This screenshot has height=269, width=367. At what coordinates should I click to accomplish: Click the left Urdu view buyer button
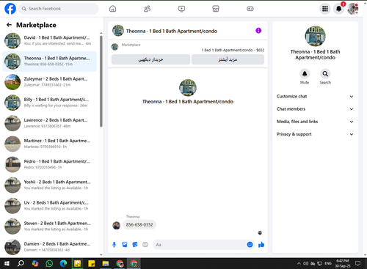150,59
